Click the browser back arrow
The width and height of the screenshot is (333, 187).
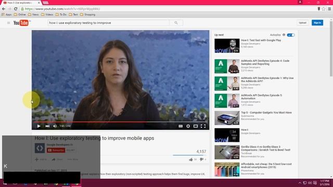(4, 9)
